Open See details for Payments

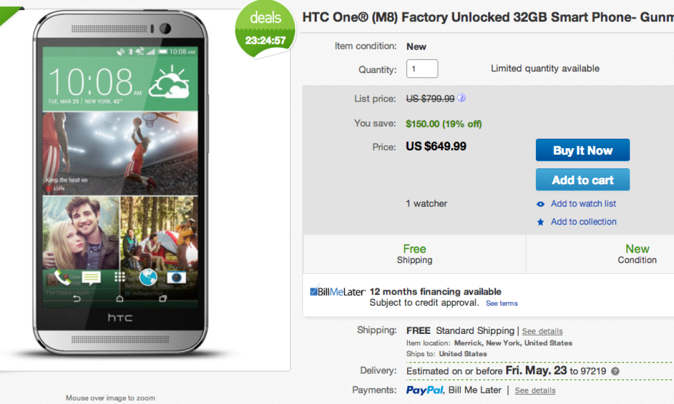point(535,391)
